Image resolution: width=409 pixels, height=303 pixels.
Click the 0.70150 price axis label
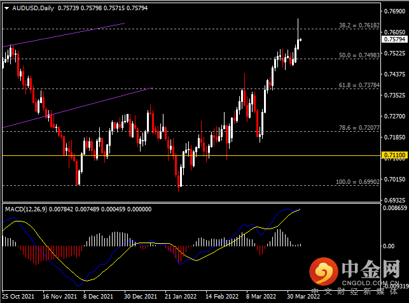coord(394,180)
